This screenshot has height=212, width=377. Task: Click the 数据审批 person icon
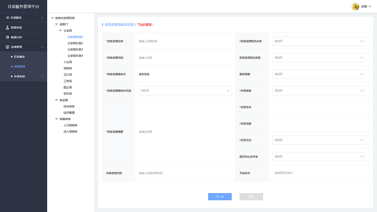click(x=7, y=27)
